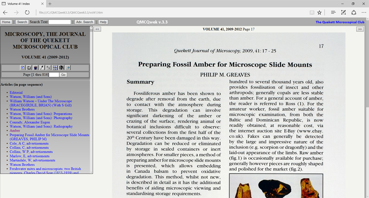Open a new browser tab
The height and width of the screenshot is (198, 369).
pos(50,4)
